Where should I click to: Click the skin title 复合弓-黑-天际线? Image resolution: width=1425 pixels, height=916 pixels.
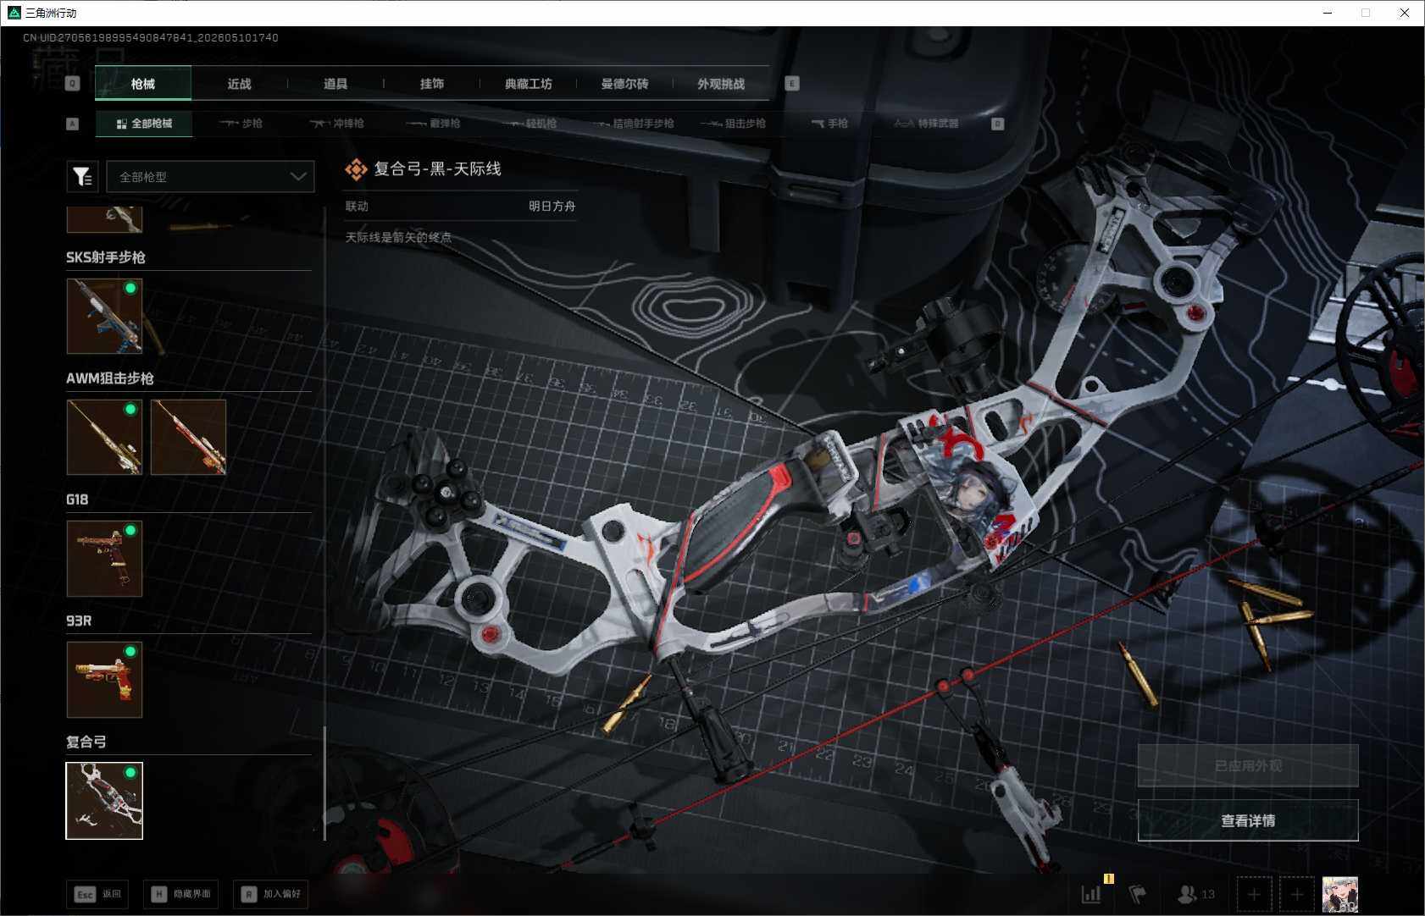point(438,169)
